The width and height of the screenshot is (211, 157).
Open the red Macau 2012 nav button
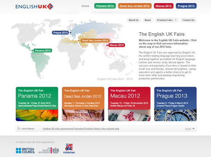[x=164, y=6]
